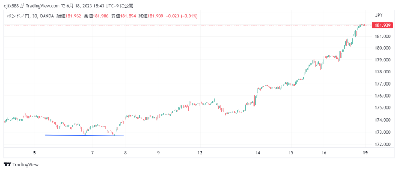The image size is (398, 171).
Task: Click the −0.023 (−0.01%) change value
Action: pos(182,16)
